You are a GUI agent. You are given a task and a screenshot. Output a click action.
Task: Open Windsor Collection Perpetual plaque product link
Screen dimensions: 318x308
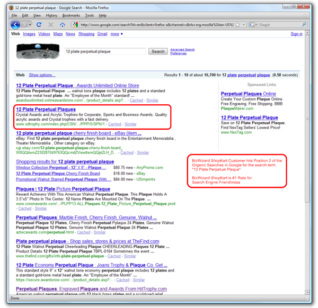[61, 167]
